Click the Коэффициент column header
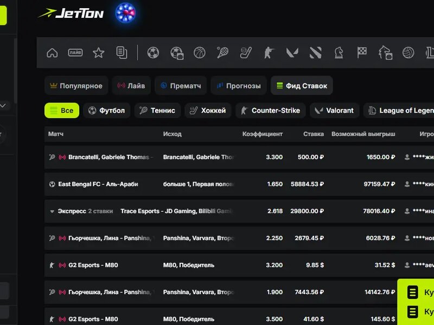This screenshot has height=325, width=434. point(263,134)
